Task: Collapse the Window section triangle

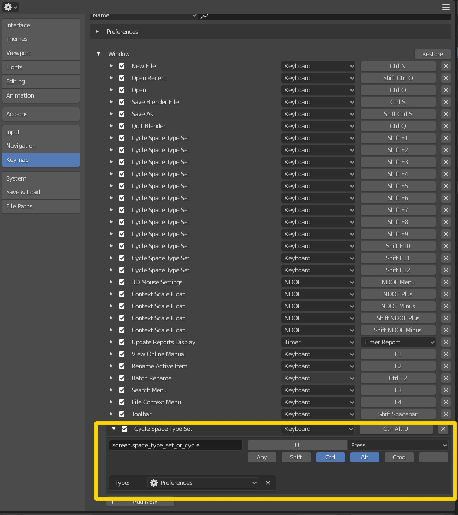Action: (98, 54)
